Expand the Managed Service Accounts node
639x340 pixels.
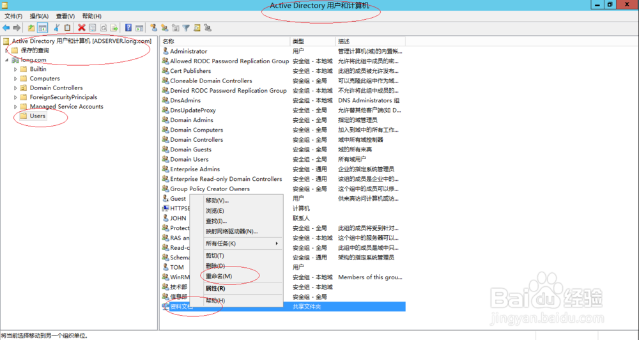pyautogui.click(x=15, y=107)
